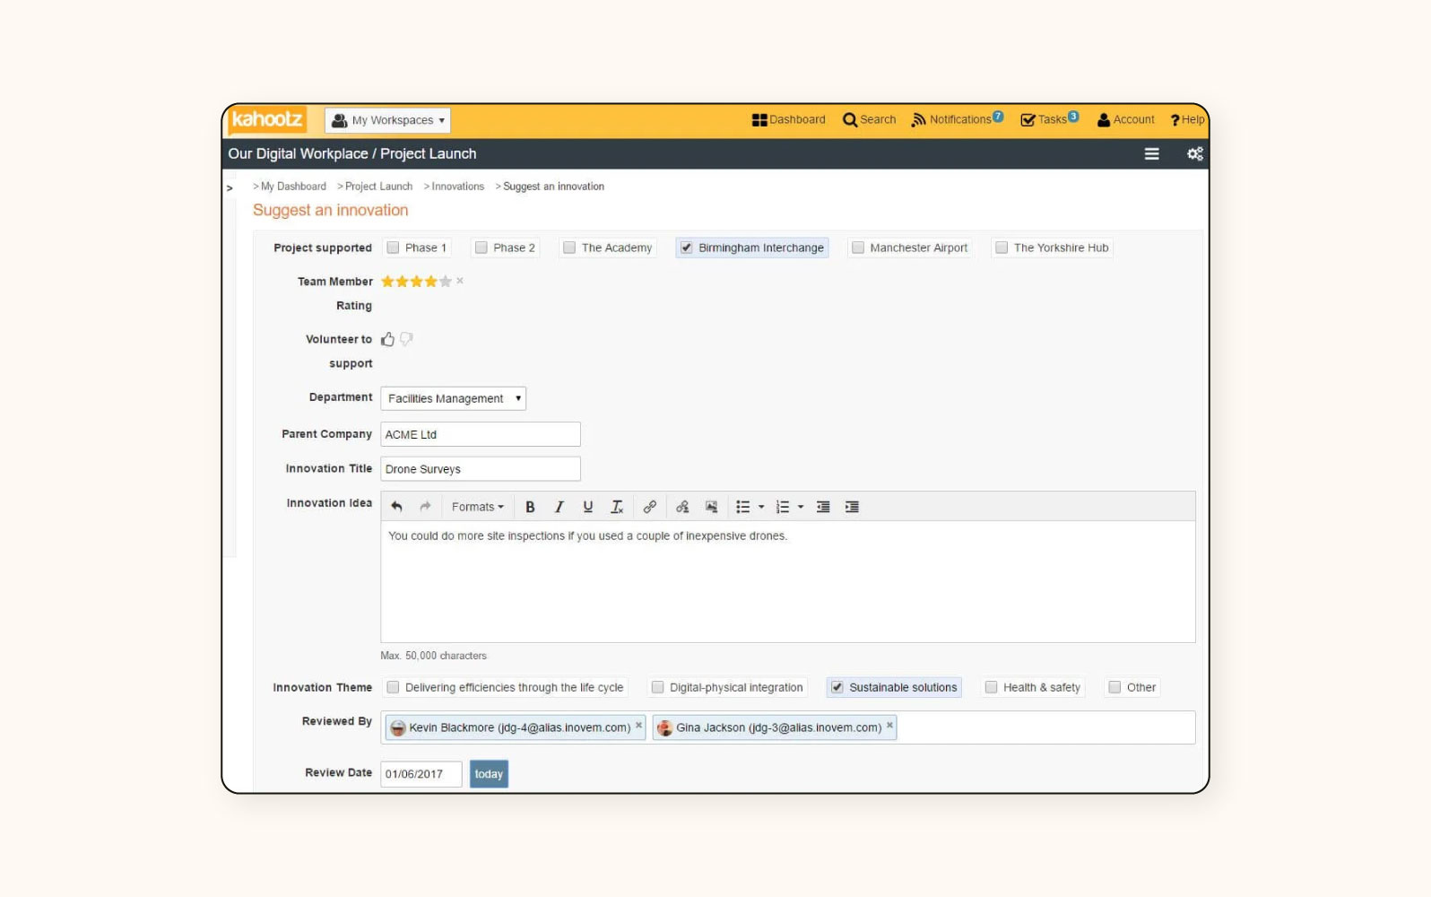Image resolution: width=1431 pixels, height=897 pixels.
Task: Click the Review Date field
Action: [421, 774]
